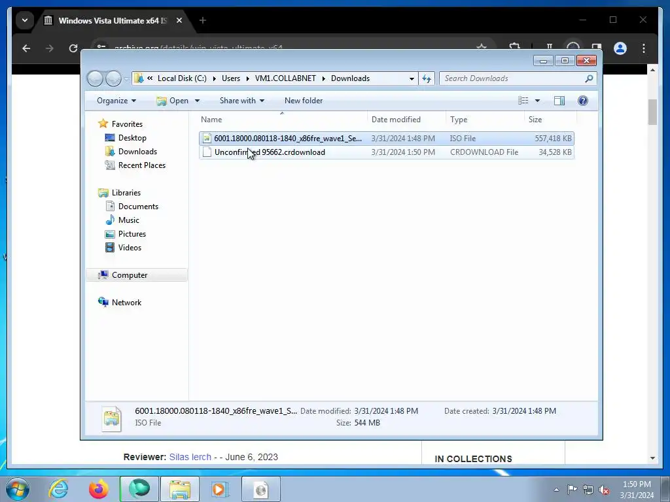Viewport: 670px width, 502px height.
Task: Open the dropdown arrow beside Open
Action: click(x=197, y=101)
